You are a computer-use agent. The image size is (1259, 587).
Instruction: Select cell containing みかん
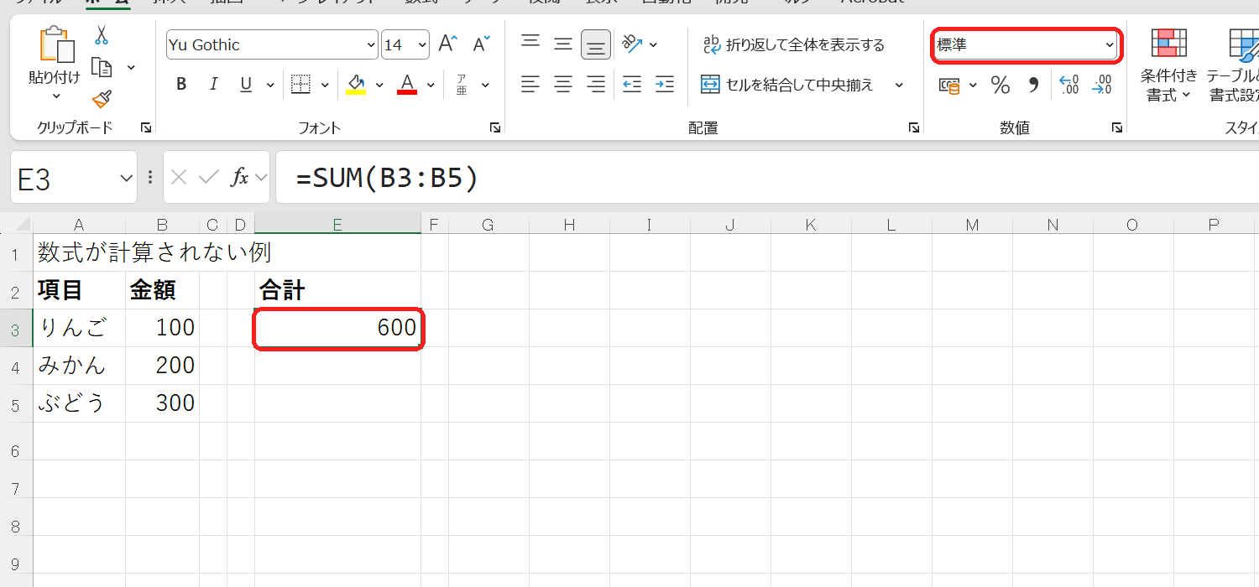(80, 366)
